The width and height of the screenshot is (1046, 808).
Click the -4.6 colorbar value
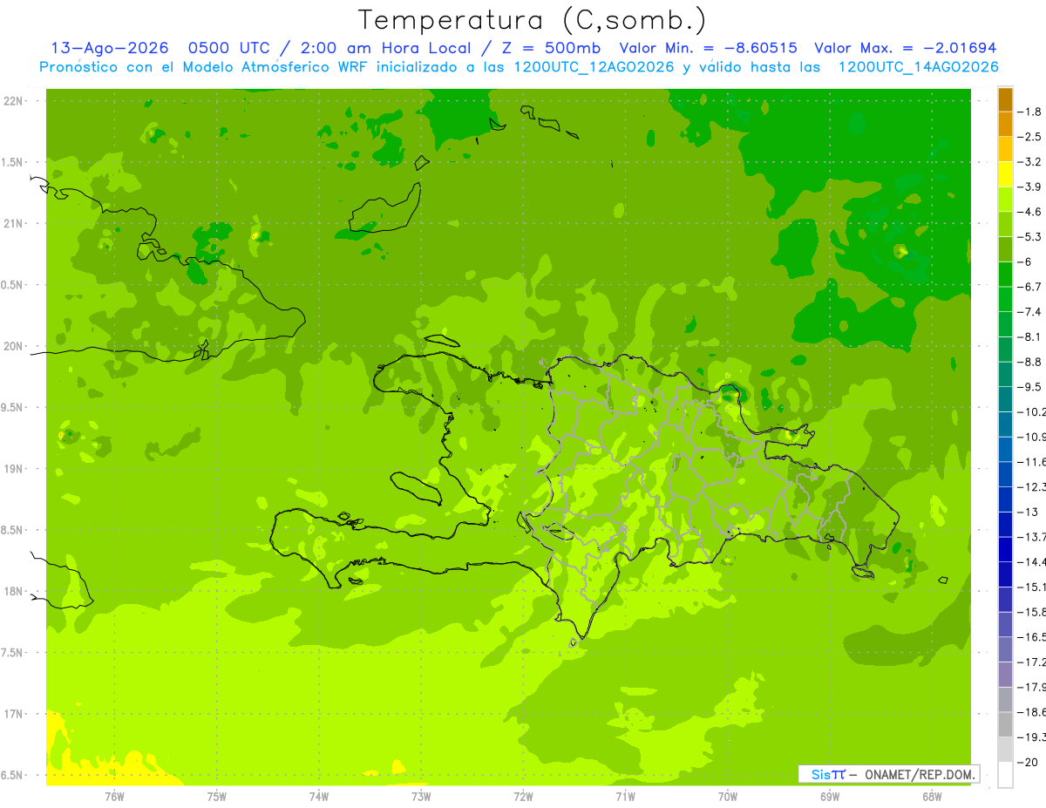[x=1029, y=212]
